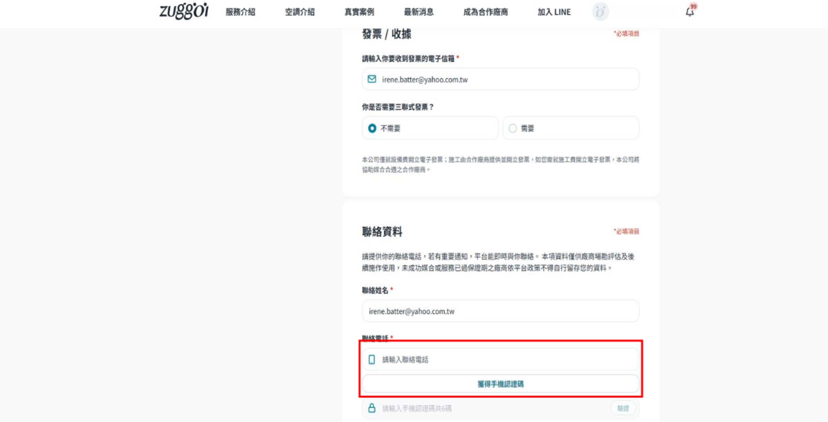Select the 需要 radio option
The image size is (828, 422).
571,128
